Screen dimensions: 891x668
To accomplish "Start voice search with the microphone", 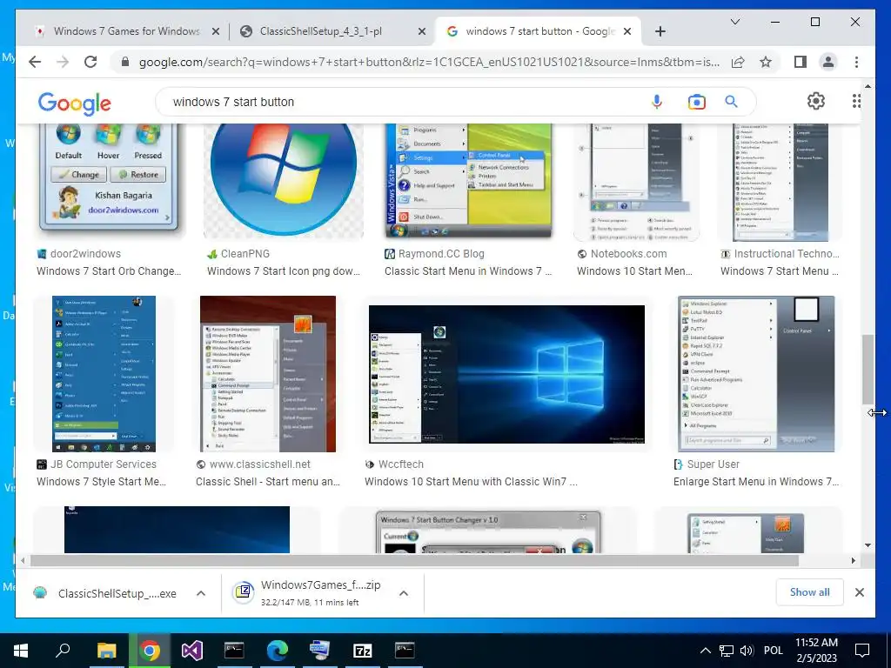I will click(x=656, y=102).
